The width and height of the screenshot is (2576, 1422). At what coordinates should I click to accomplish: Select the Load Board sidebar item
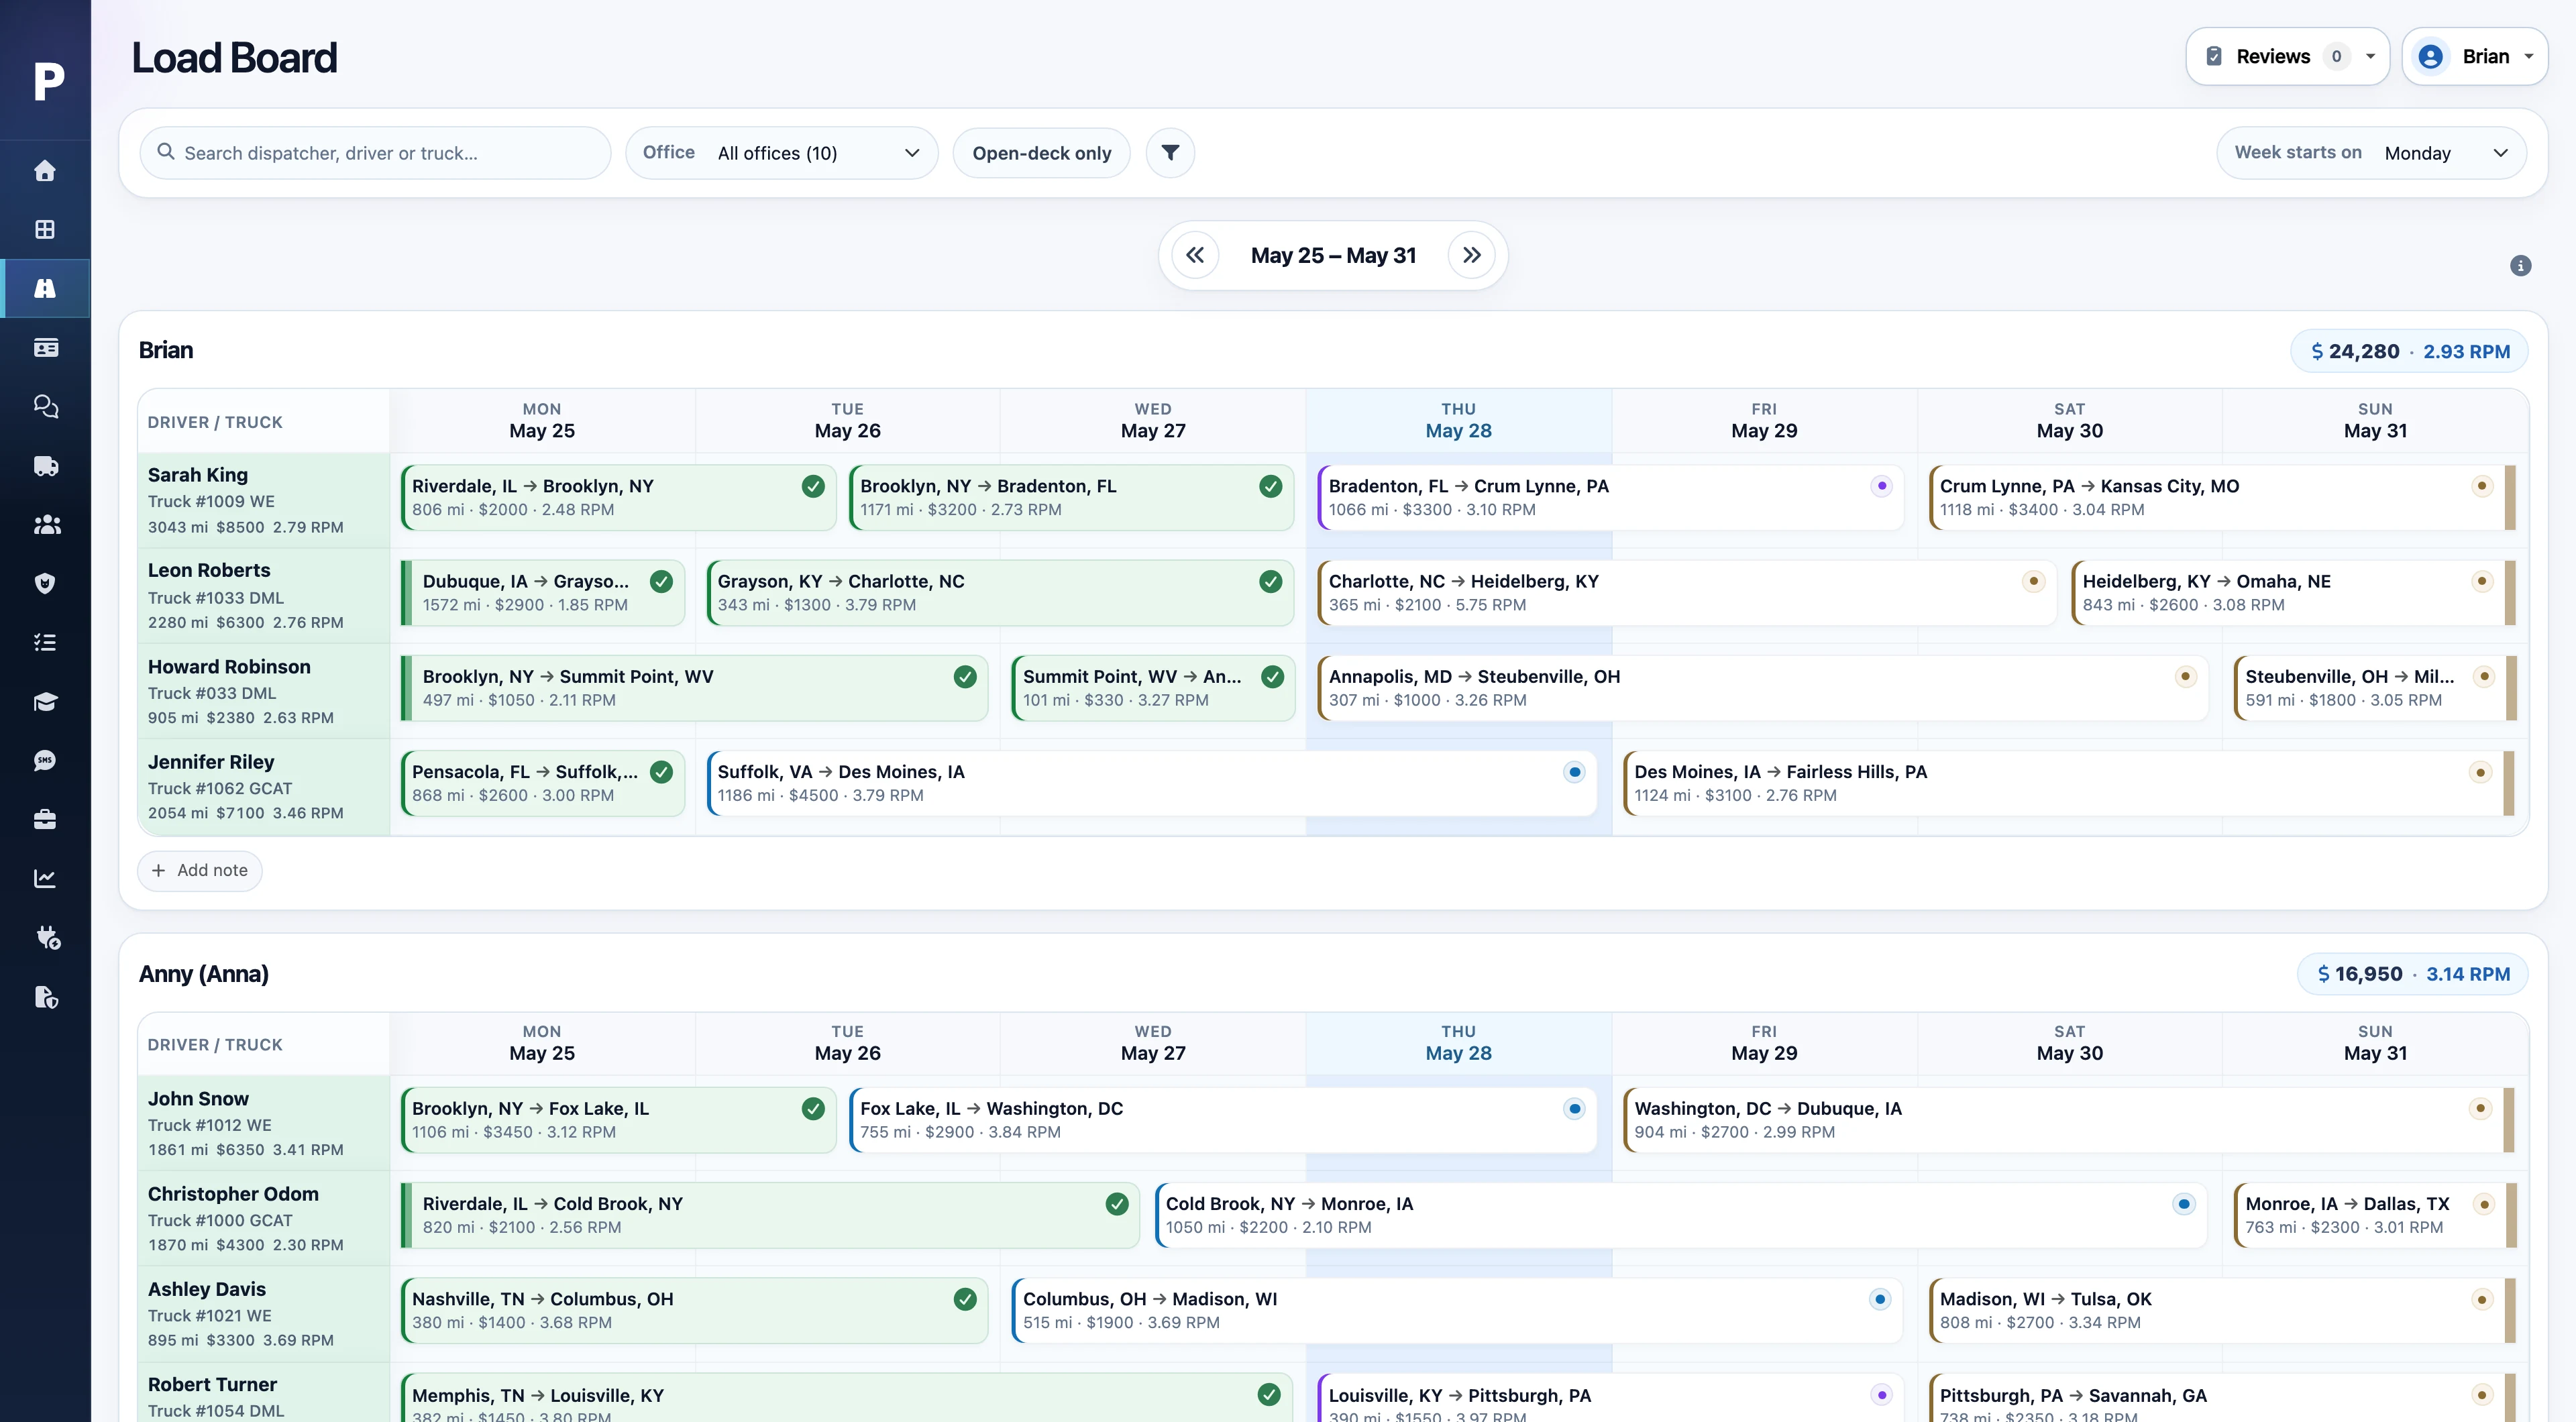pyautogui.click(x=45, y=288)
